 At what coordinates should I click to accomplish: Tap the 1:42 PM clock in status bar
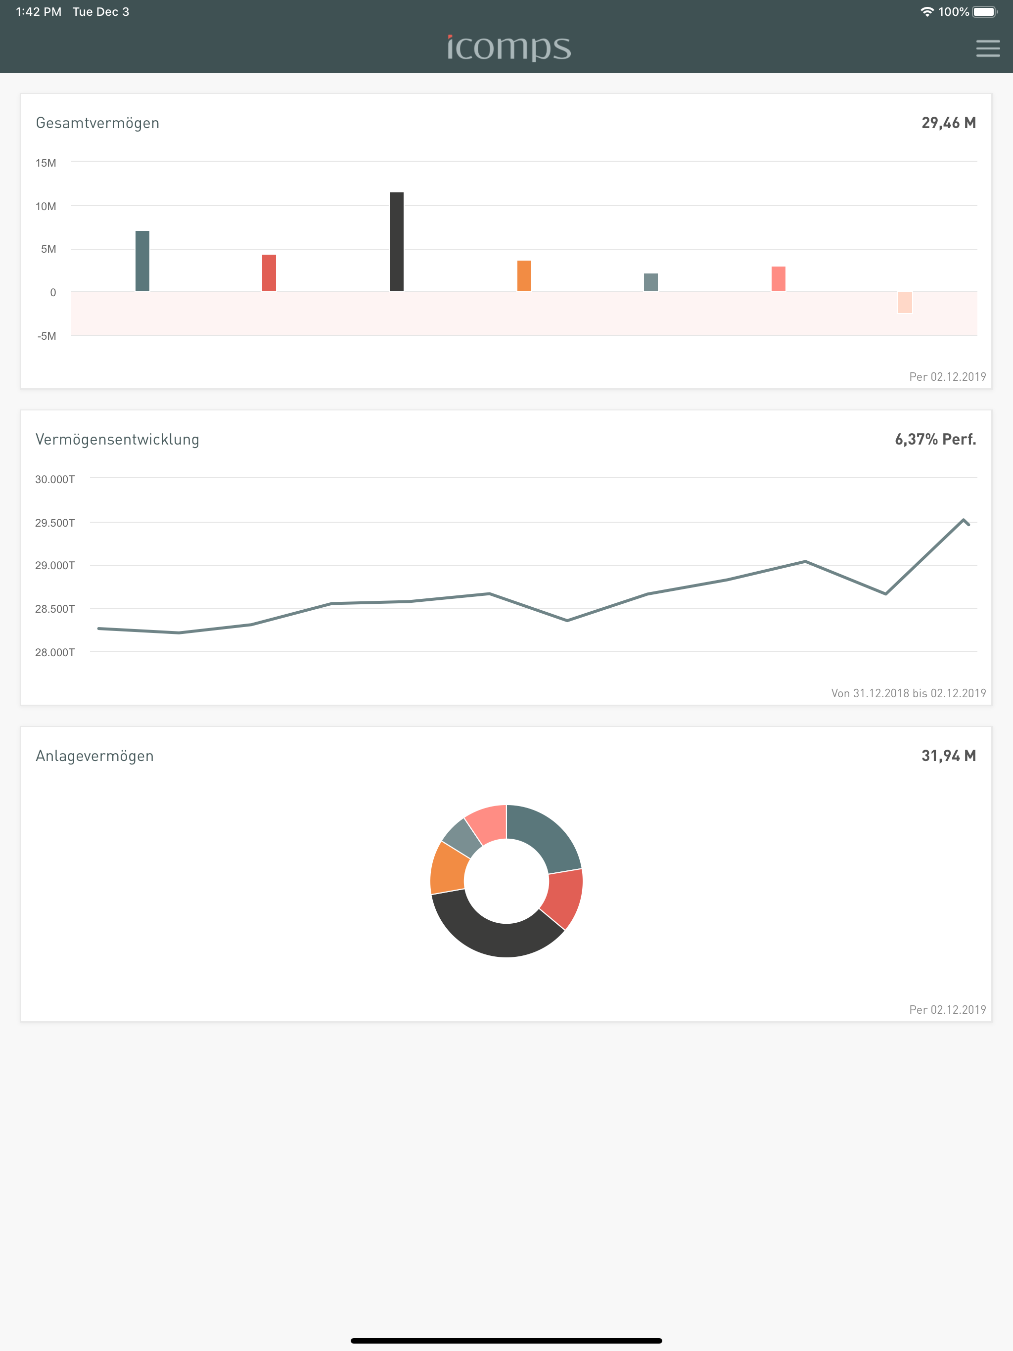tap(39, 11)
